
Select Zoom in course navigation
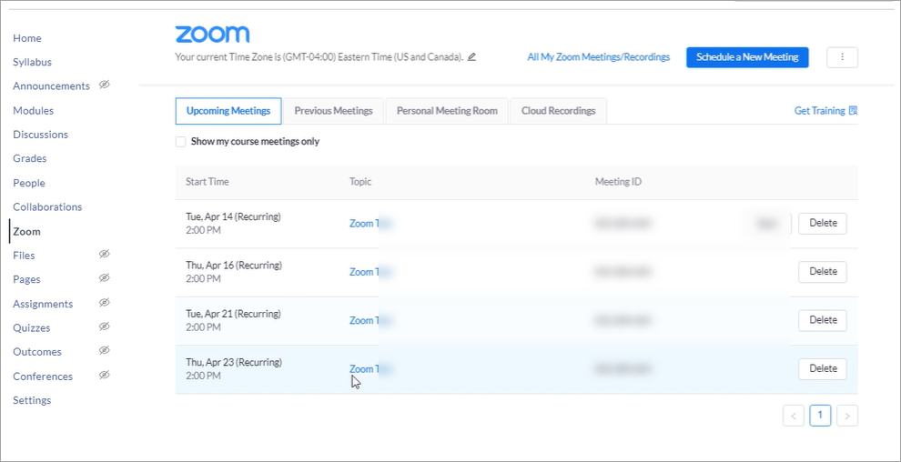pos(27,232)
